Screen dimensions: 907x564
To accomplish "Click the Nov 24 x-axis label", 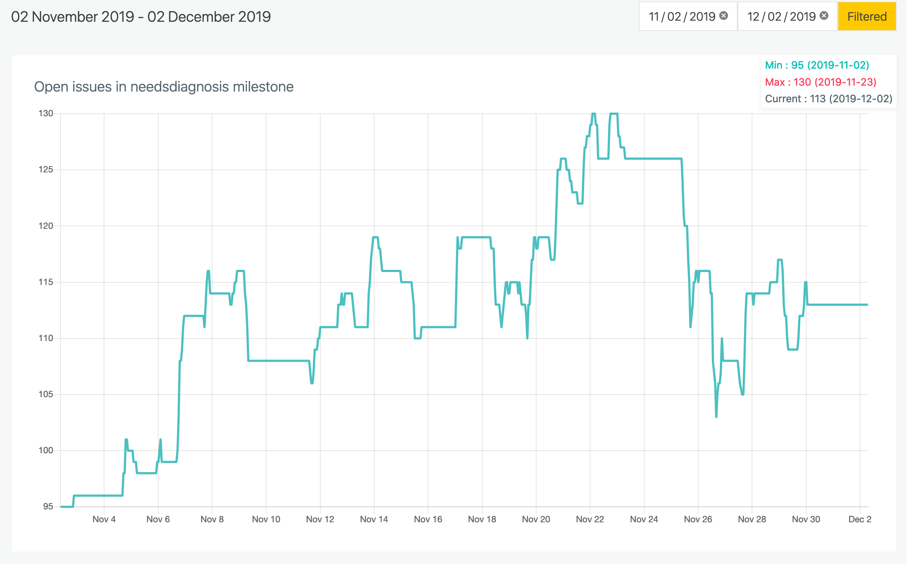I will coord(644,519).
